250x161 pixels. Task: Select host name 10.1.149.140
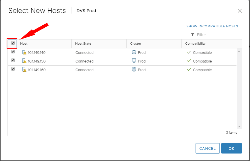click(x=37, y=53)
